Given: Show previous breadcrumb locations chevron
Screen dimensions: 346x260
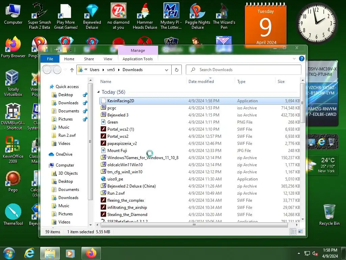Looking at the screenshot, I should pos(86,70).
